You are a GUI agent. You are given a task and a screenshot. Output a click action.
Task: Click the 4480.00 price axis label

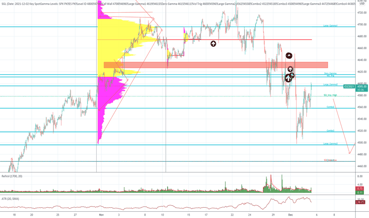(x=362, y=154)
